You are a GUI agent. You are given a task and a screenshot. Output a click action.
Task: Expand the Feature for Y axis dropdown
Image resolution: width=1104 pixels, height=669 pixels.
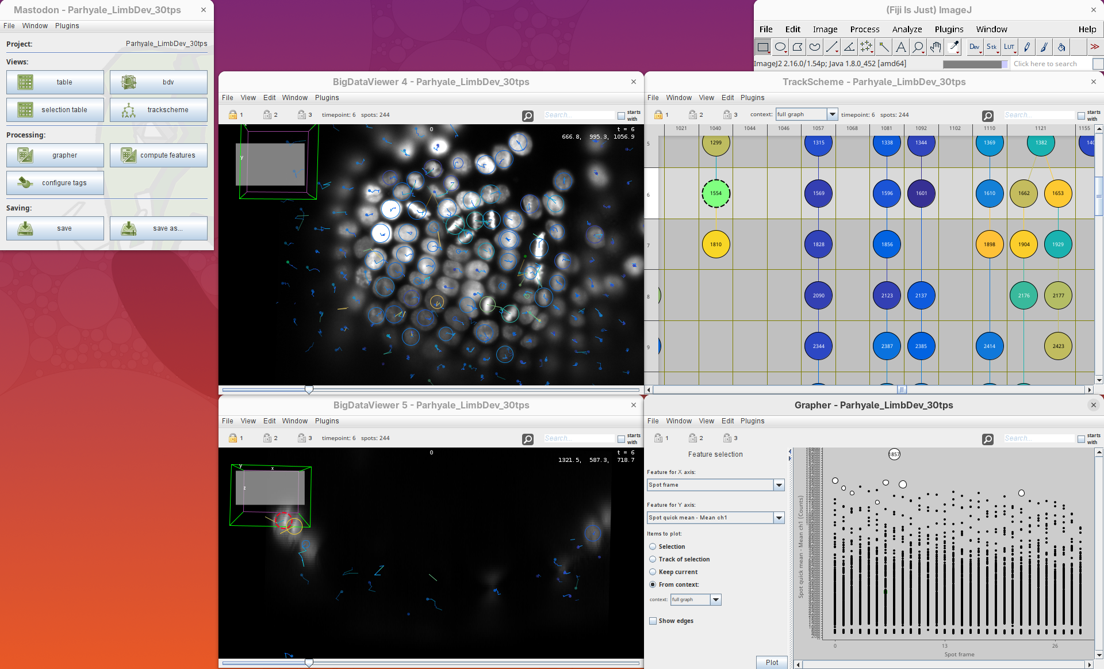(779, 518)
